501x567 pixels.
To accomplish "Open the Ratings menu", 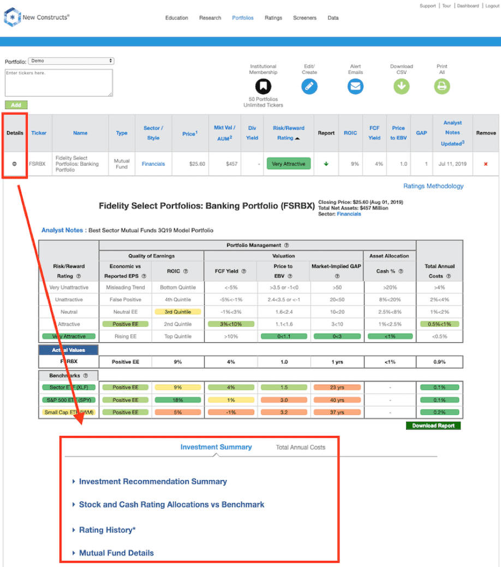I will 273,17.
